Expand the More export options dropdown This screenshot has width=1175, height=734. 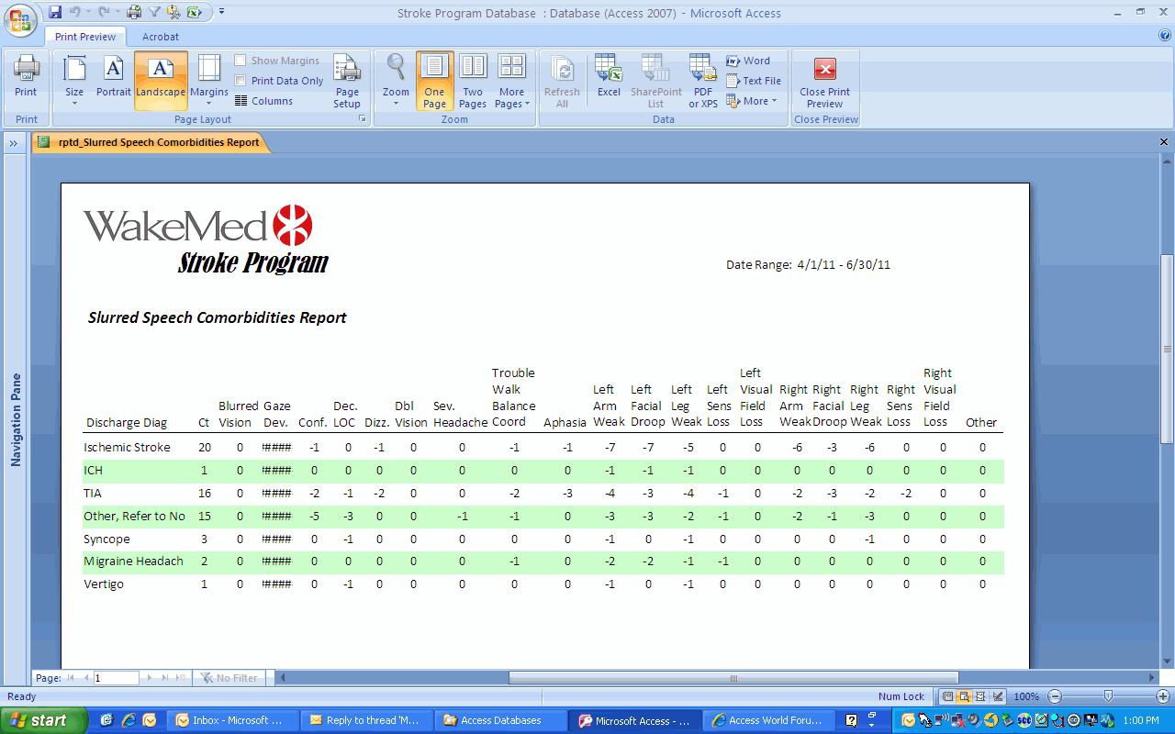tap(752, 101)
